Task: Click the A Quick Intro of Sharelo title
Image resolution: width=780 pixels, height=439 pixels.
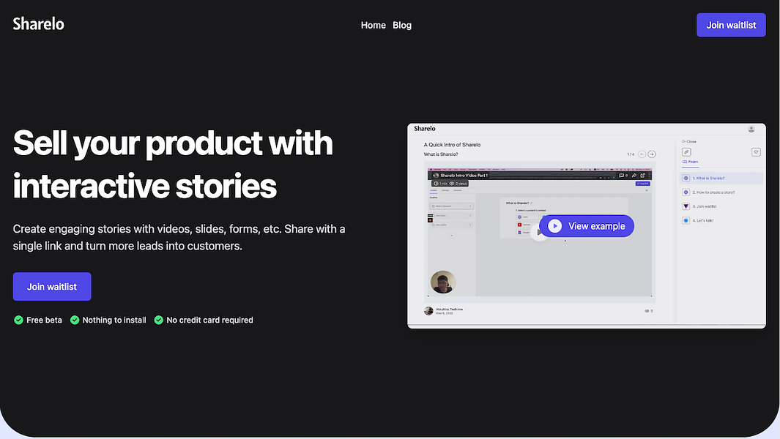Action: (x=452, y=145)
